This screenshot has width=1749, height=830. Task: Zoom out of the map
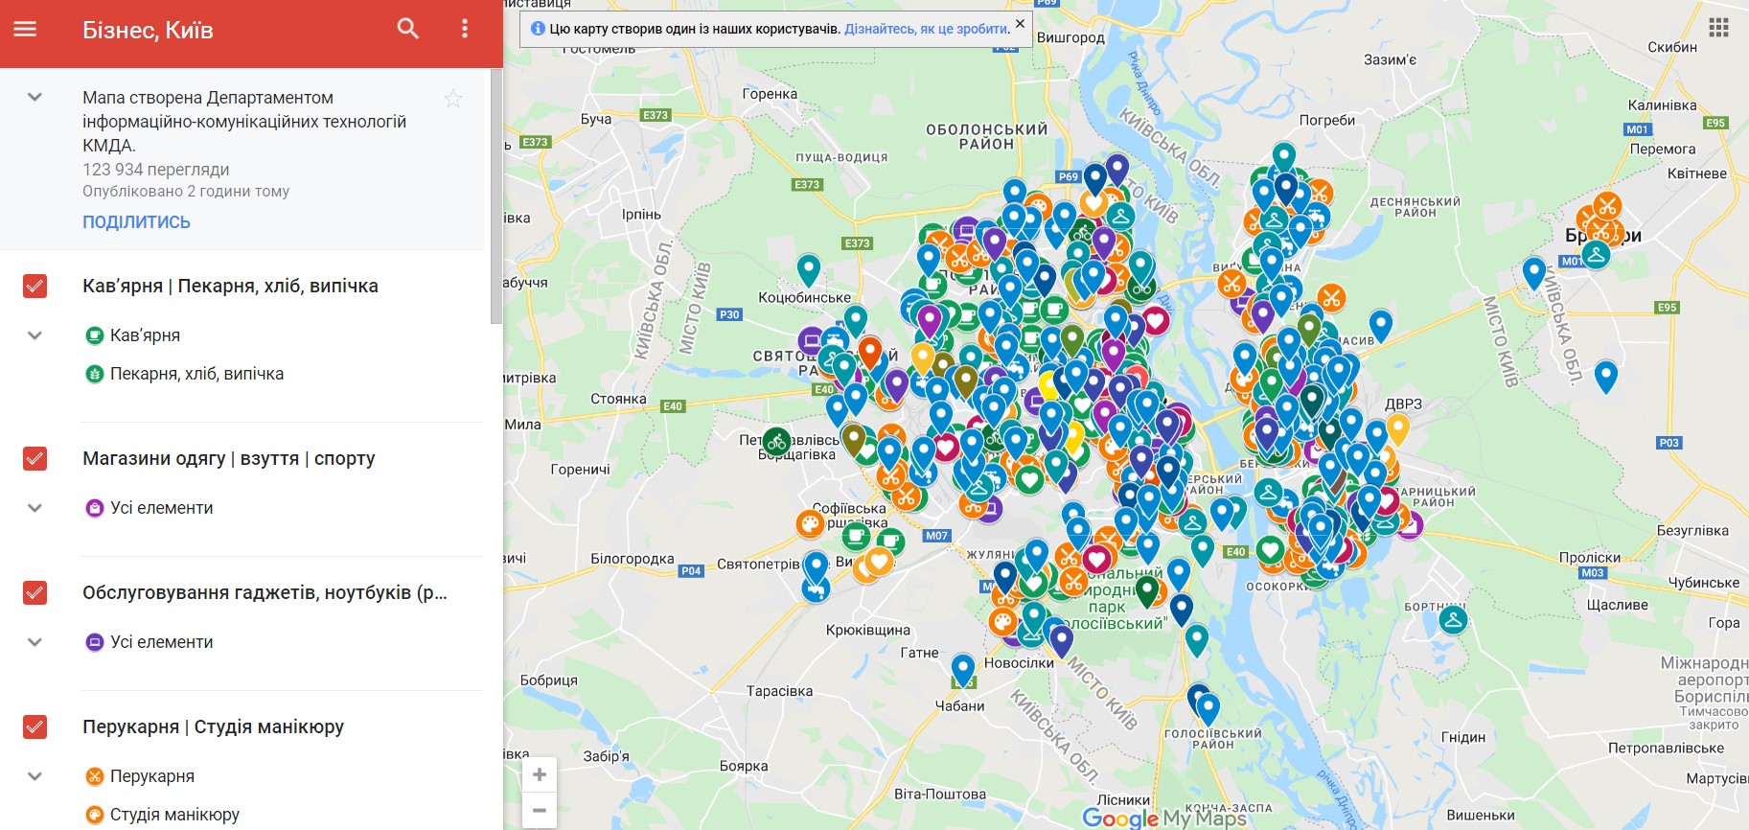[540, 811]
